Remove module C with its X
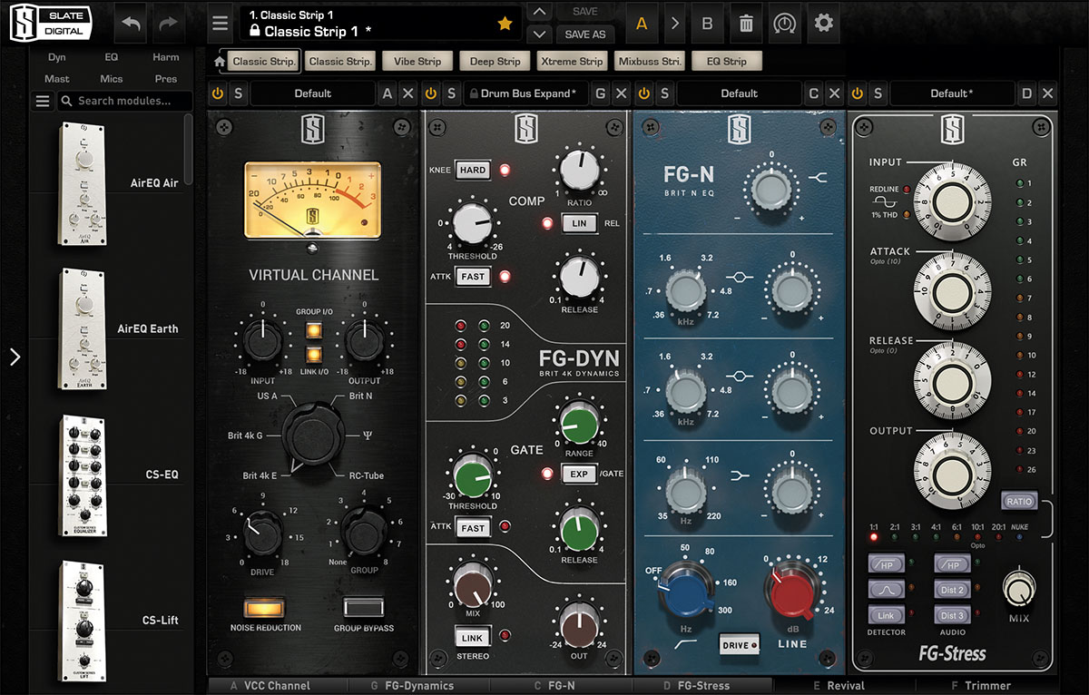Viewport: 1089px width, 695px height. [835, 93]
